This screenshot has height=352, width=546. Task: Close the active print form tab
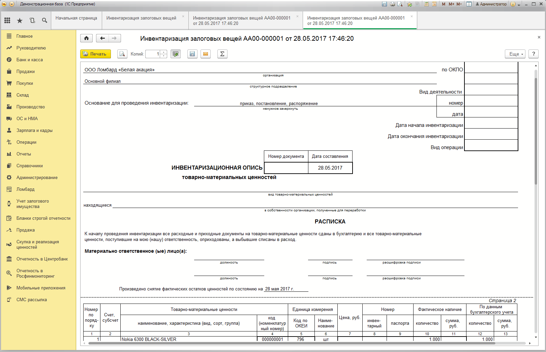click(x=412, y=16)
